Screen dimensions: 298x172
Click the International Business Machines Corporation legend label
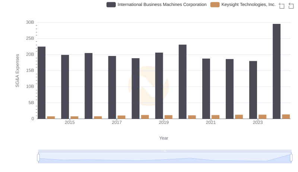pos(162,4)
